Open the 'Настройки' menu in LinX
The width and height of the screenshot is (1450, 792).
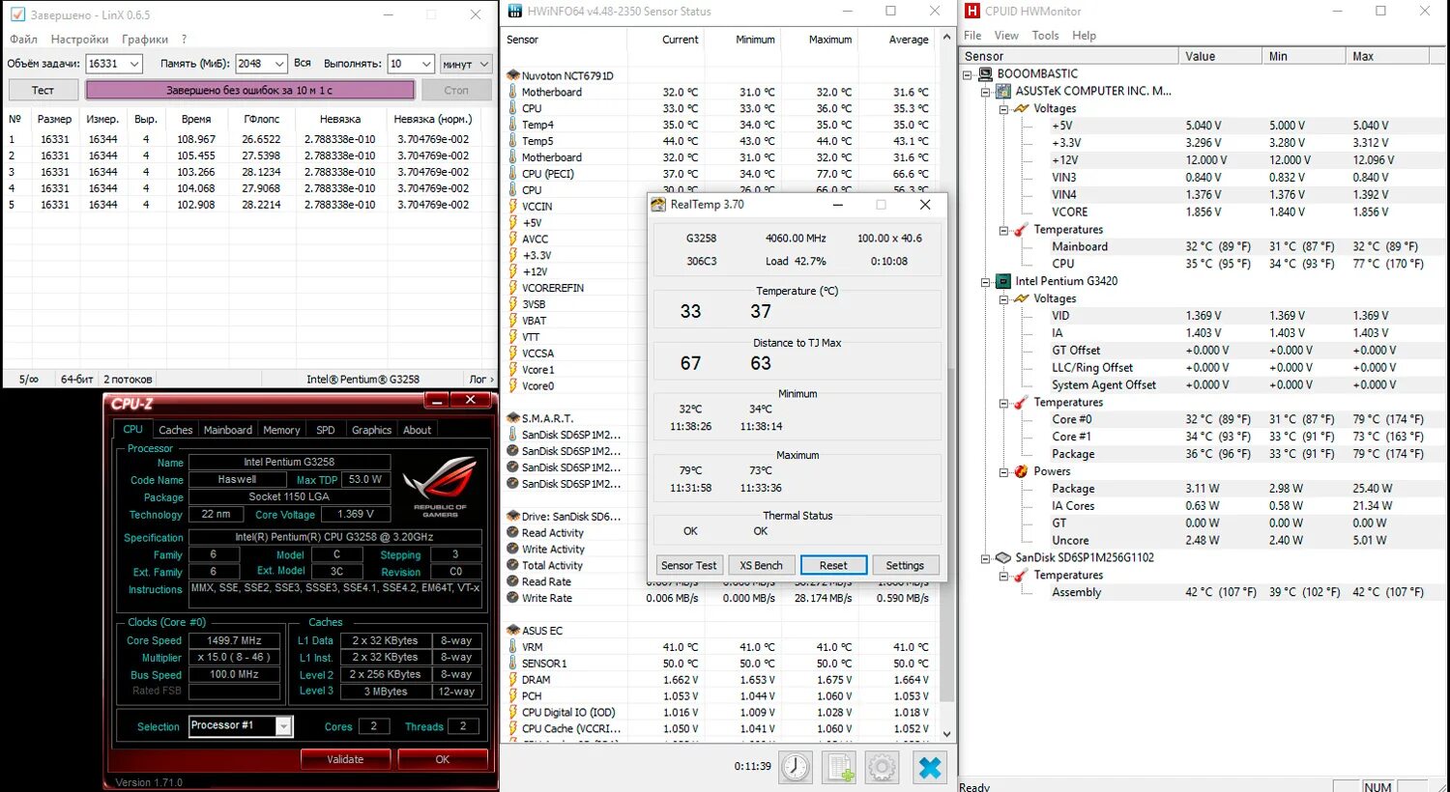[79, 40]
